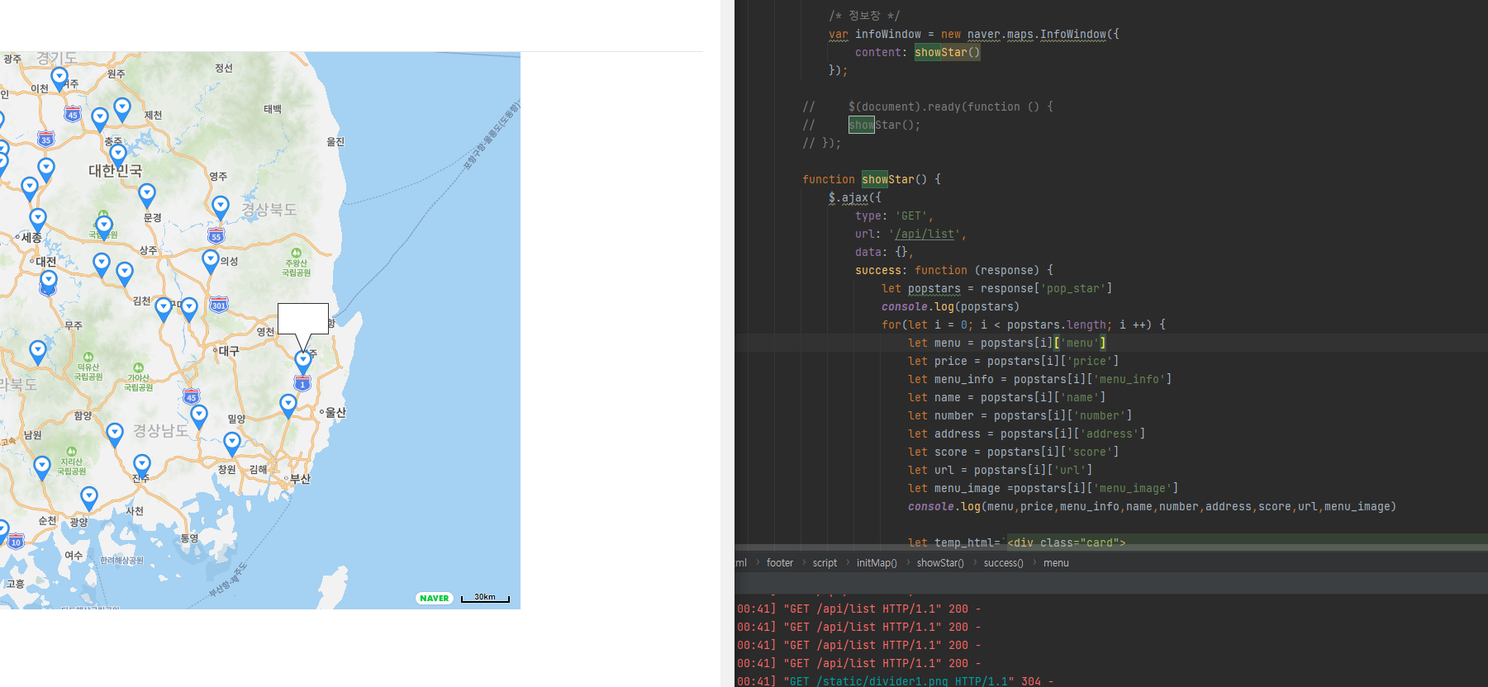Click the highlighted showStar() after content:
Viewport: 1488px width, 687px height.
(947, 53)
